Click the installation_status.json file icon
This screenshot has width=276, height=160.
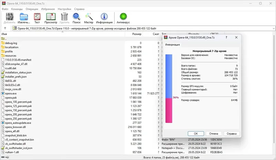(x=3, y=72)
